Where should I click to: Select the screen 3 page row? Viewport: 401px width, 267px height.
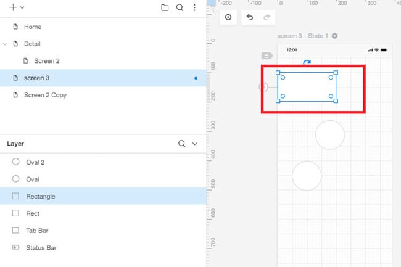pyautogui.click(x=103, y=78)
